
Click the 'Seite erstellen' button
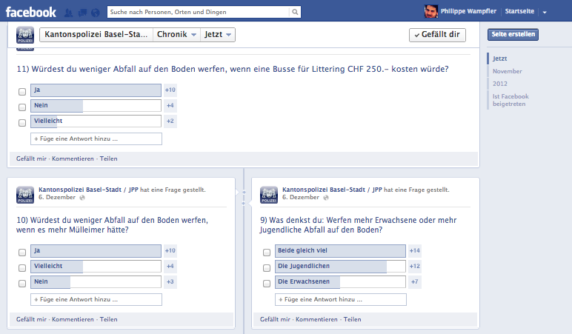point(513,35)
